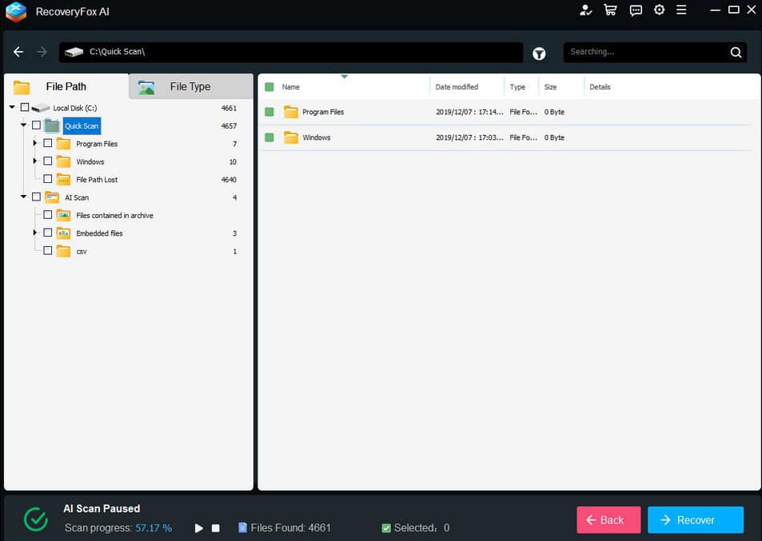
Task: Open the shopping cart icon
Action: point(610,10)
